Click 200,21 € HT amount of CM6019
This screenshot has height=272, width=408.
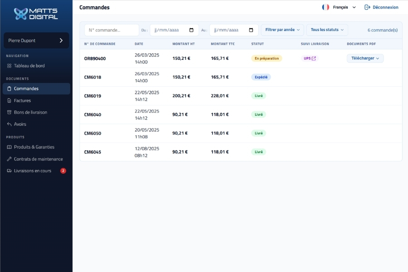[x=181, y=96]
